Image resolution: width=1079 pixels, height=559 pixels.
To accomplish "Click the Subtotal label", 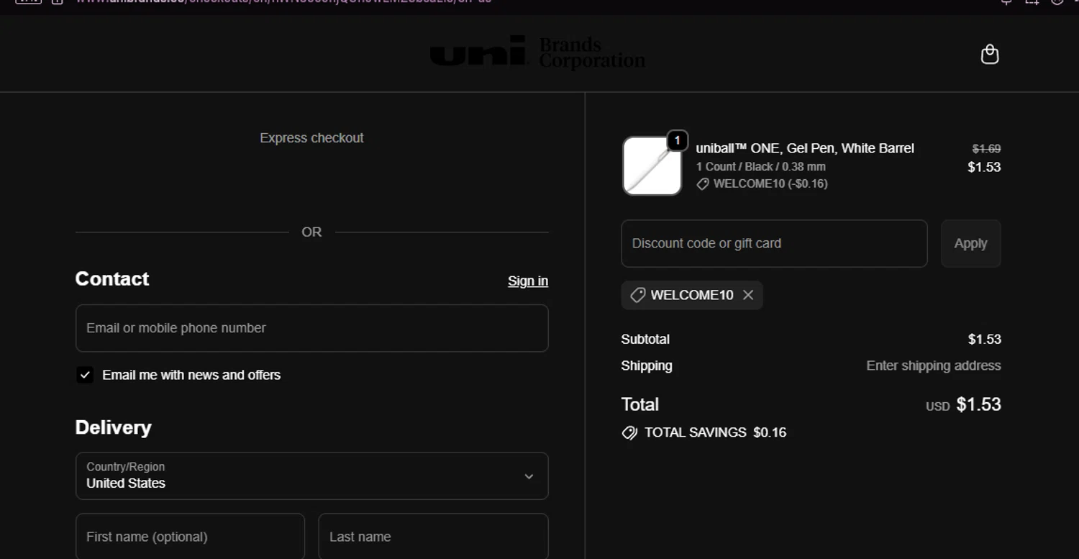I will [645, 339].
